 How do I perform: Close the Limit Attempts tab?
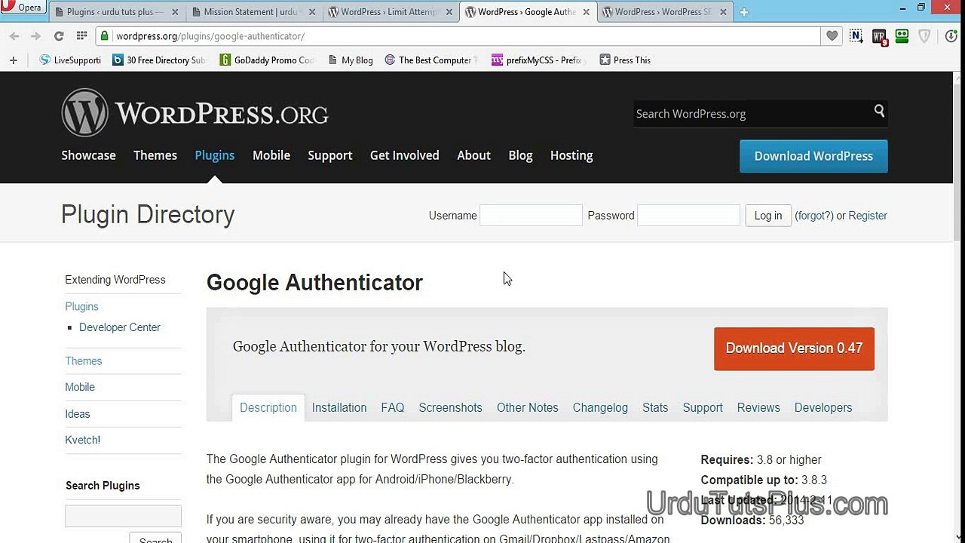tap(448, 12)
